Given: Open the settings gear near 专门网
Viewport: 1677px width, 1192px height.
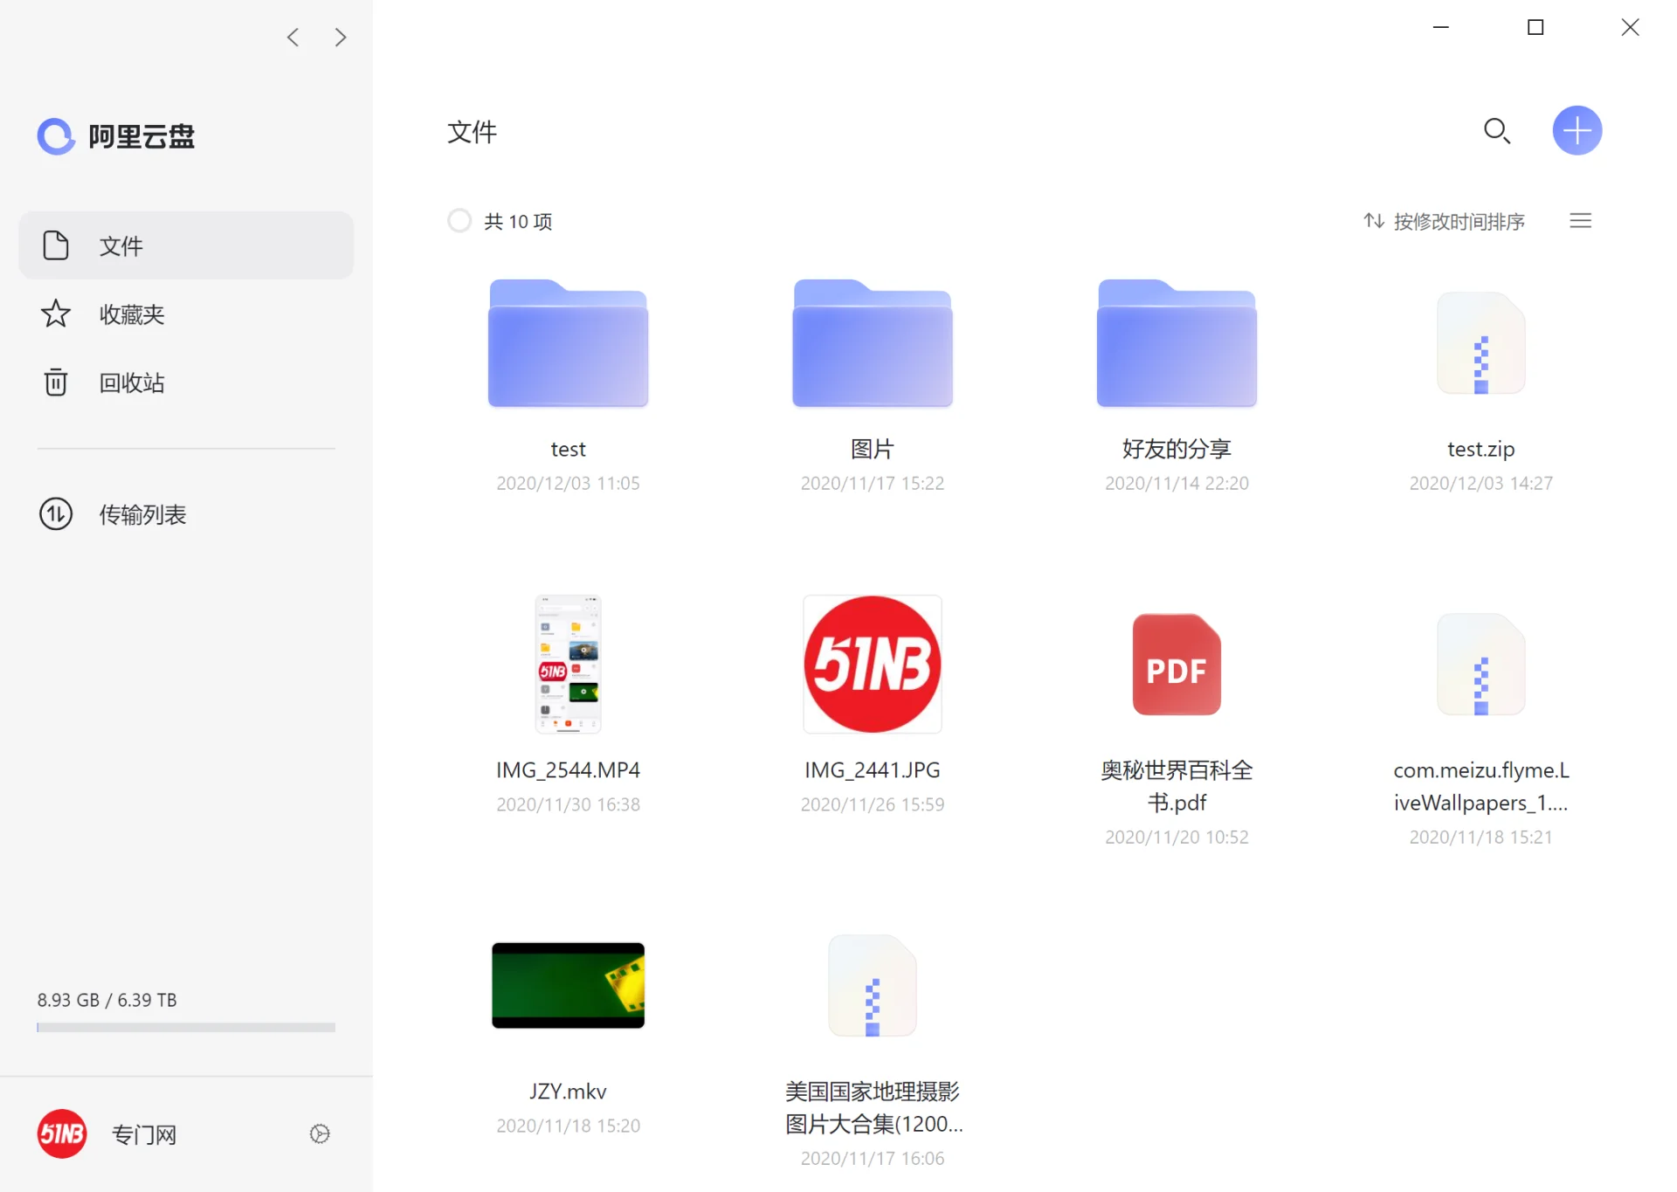Looking at the screenshot, I should (319, 1133).
